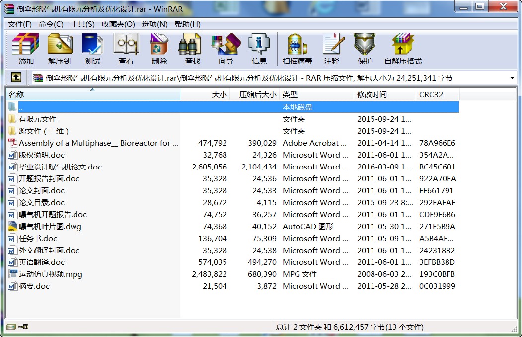Select the 有限元文件 folder
Image resolution: width=522 pixels, height=337 pixels.
pos(37,119)
